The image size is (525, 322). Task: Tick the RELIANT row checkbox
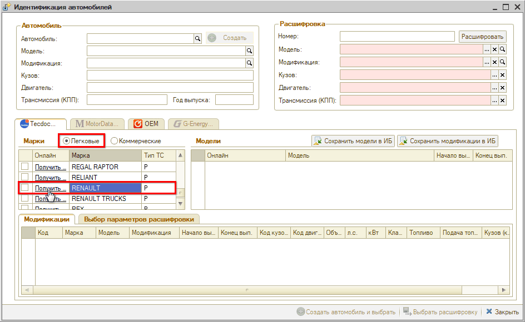click(x=25, y=177)
